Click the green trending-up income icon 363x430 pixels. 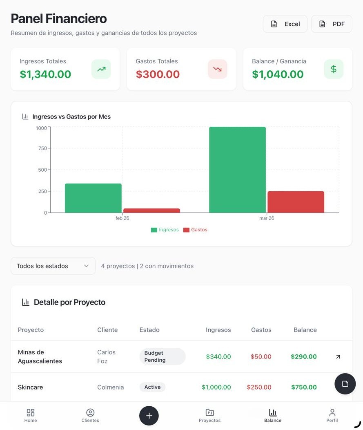click(101, 69)
